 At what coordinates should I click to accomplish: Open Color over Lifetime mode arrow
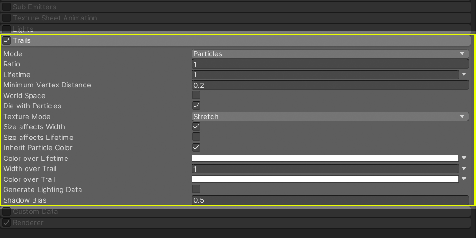464,158
